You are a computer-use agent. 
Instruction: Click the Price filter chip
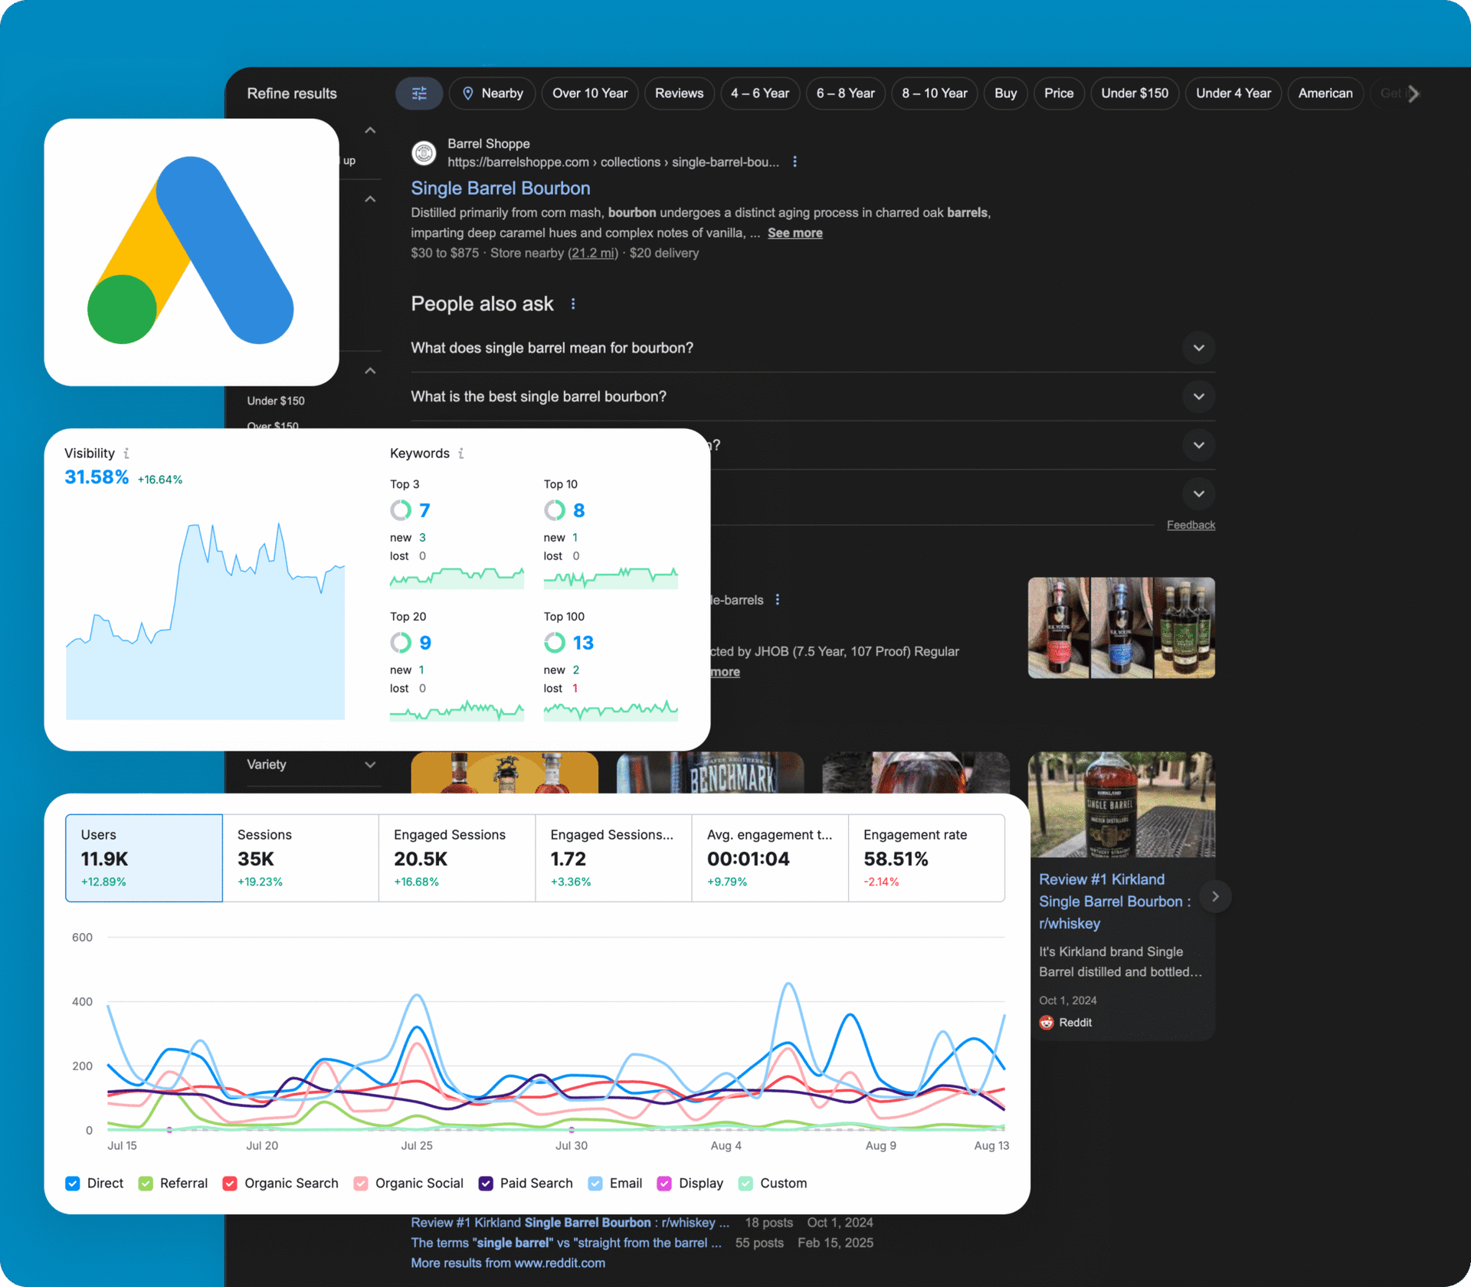[x=1059, y=93]
